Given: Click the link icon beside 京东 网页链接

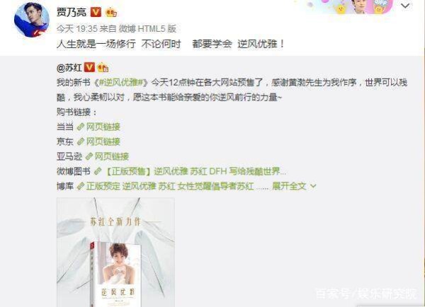Looking at the screenshot, I should [81, 141].
